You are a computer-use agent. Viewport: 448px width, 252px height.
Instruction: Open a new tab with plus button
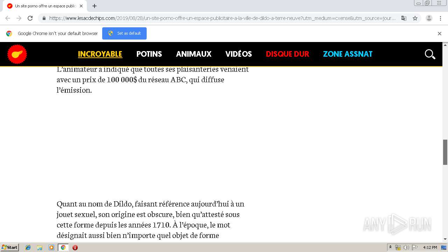94,6
